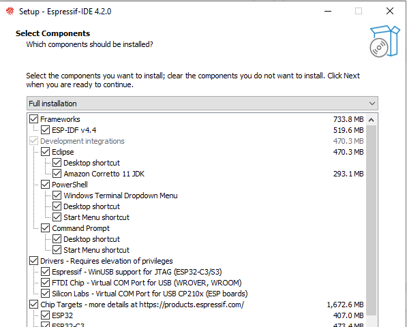Open the Full installation type dropdown
The width and height of the screenshot is (407, 327).
pos(202,104)
